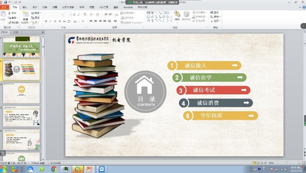
Task: Toggle bold formatting
Action: [x=46, y=21]
